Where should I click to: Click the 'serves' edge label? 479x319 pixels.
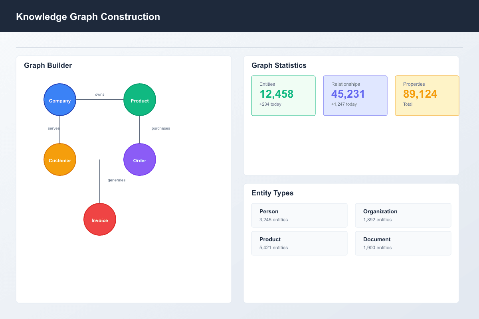click(x=53, y=128)
